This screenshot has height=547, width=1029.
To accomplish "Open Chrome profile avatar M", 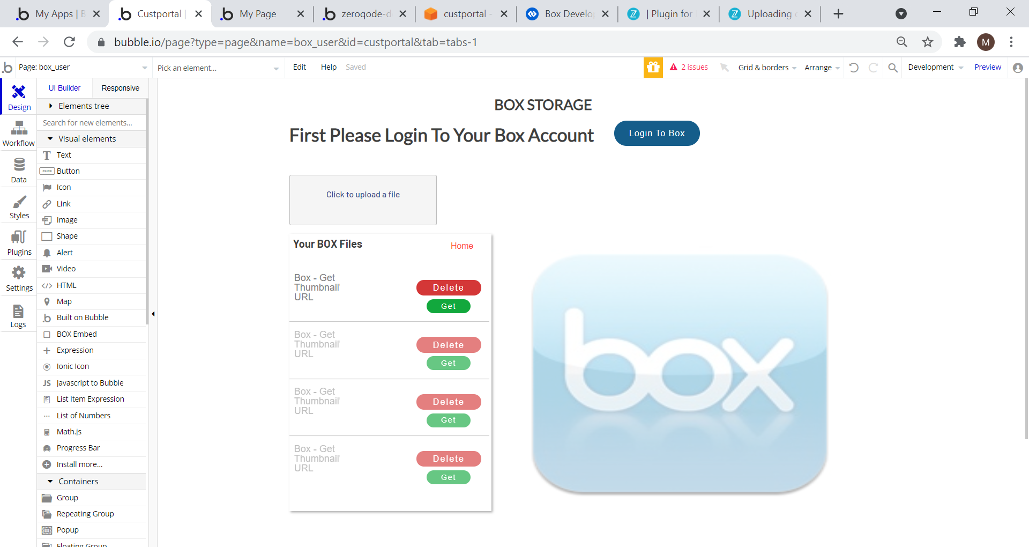I will (x=986, y=42).
